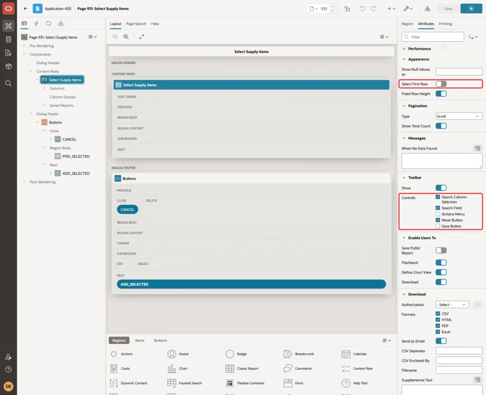The image size is (486, 395).
Task: Switch to Processing tab icon
Action: pos(49,23)
